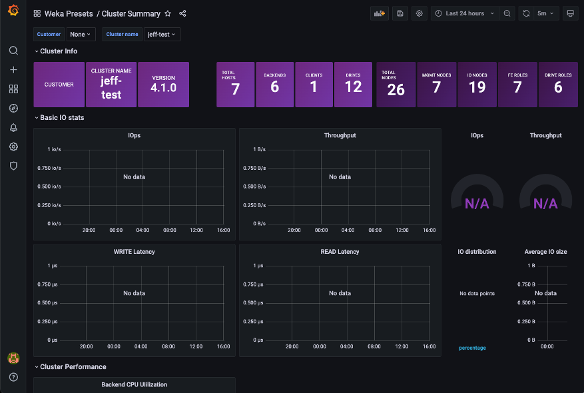
Task: Zoom out the time range
Action: 507,13
